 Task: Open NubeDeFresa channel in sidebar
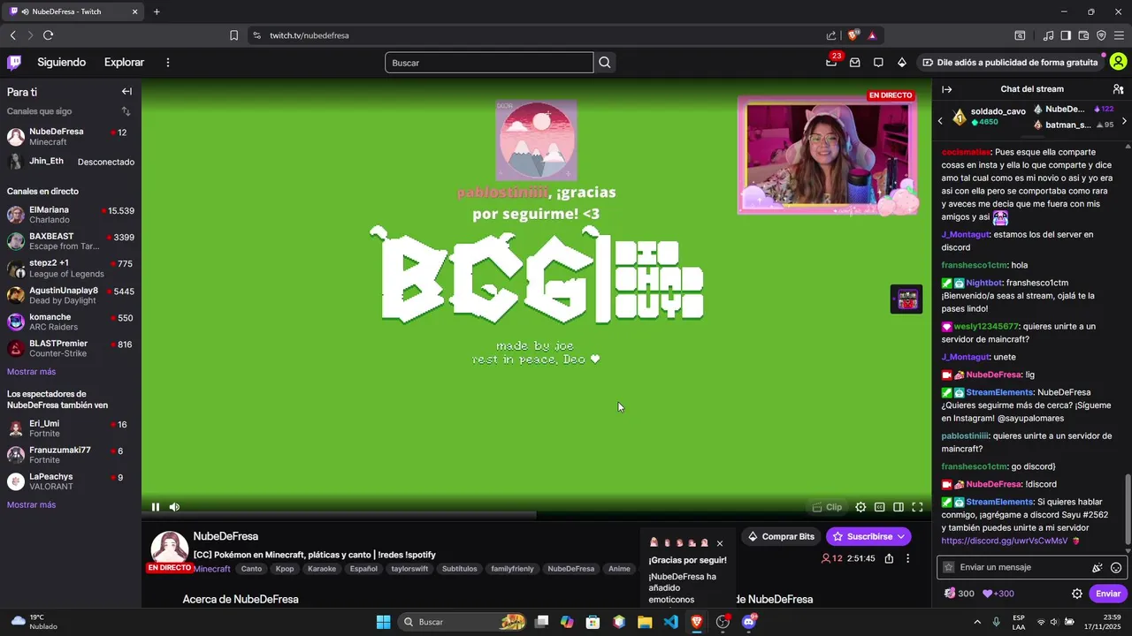[x=71, y=136]
